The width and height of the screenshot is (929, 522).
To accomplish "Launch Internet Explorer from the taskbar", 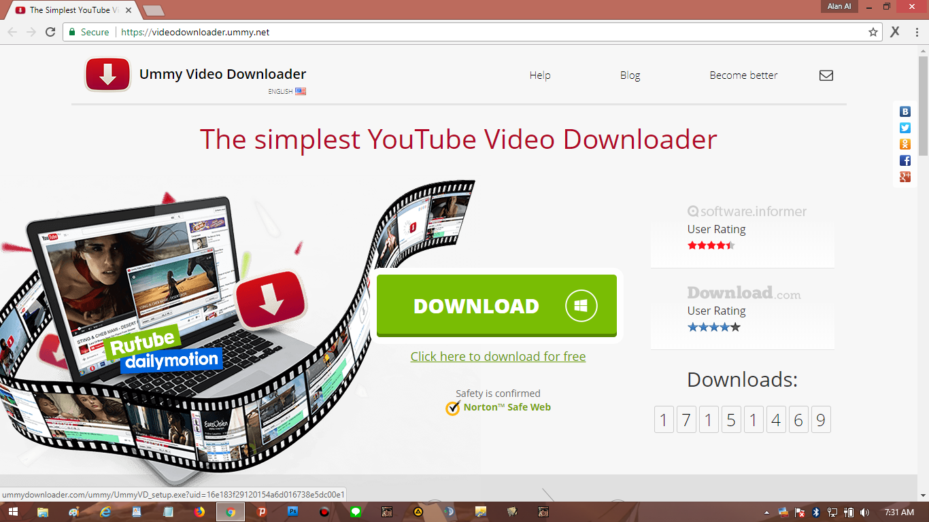I will tap(105, 512).
